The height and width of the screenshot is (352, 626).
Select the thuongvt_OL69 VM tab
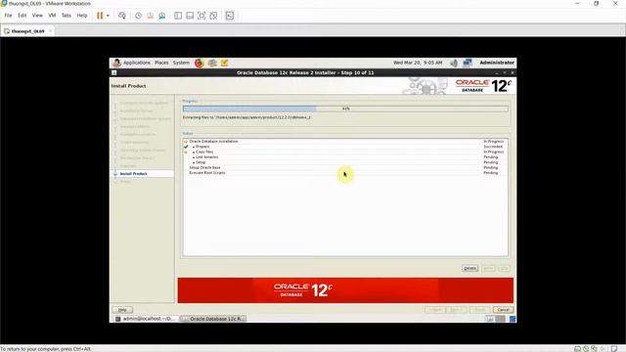coord(27,31)
